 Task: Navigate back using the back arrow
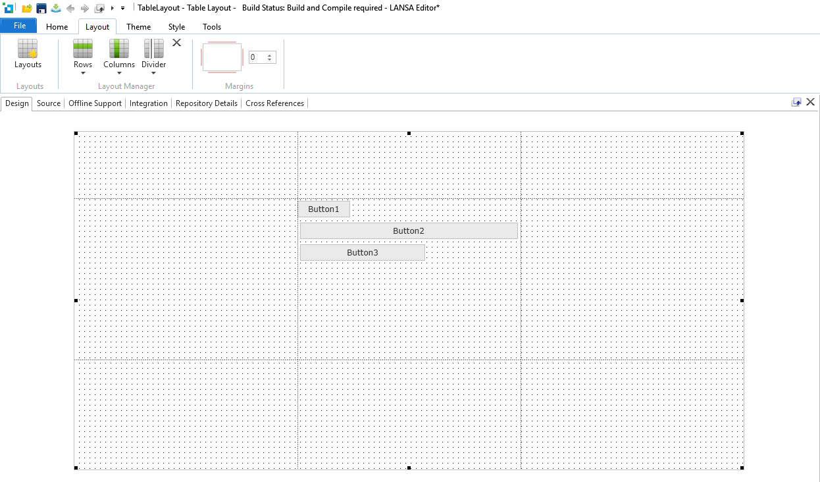tap(70, 9)
